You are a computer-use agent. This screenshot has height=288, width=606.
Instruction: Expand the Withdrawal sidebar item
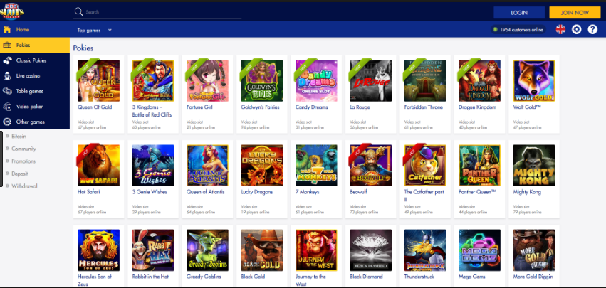coord(23,186)
